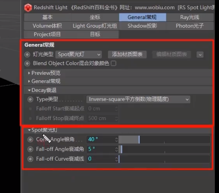Click the Falloff Stop衰减终点 label
The height and width of the screenshot is (193, 219).
coord(60,118)
